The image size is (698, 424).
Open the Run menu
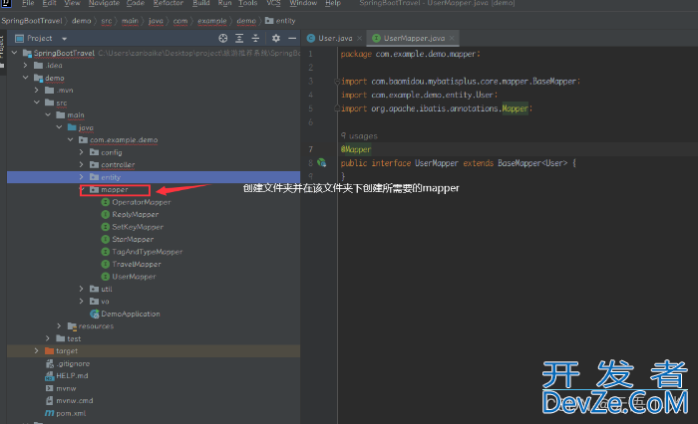coord(224,3)
